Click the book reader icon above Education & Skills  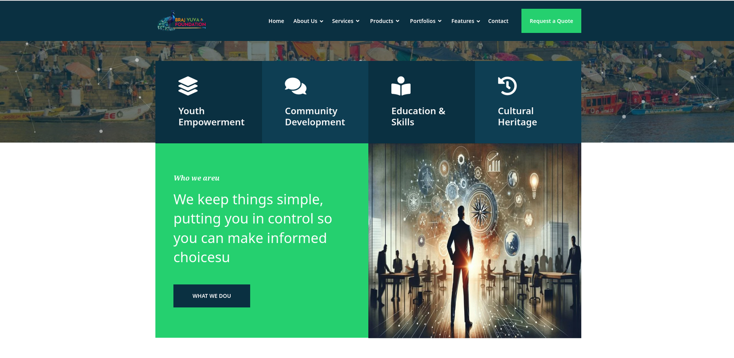coord(401,86)
